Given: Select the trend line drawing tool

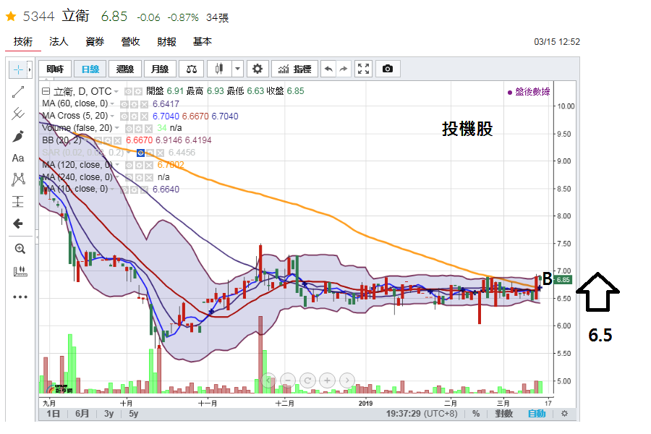Looking at the screenshot, I should [18, 92].
